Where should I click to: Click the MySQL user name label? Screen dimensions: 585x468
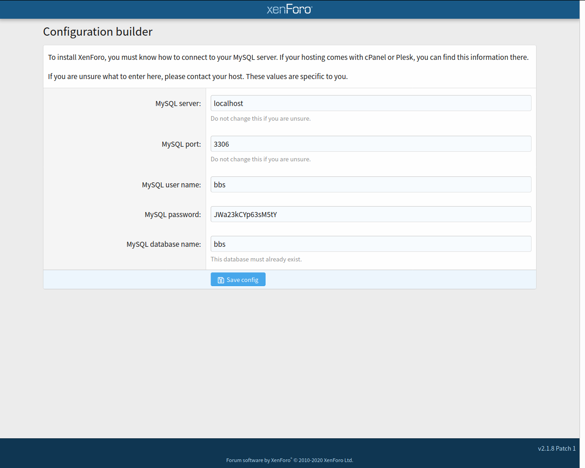[x=171, y=185]
